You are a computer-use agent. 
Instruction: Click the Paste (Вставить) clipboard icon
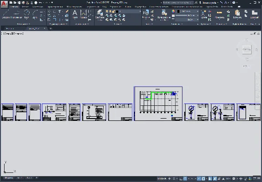(x=237, y=14)
